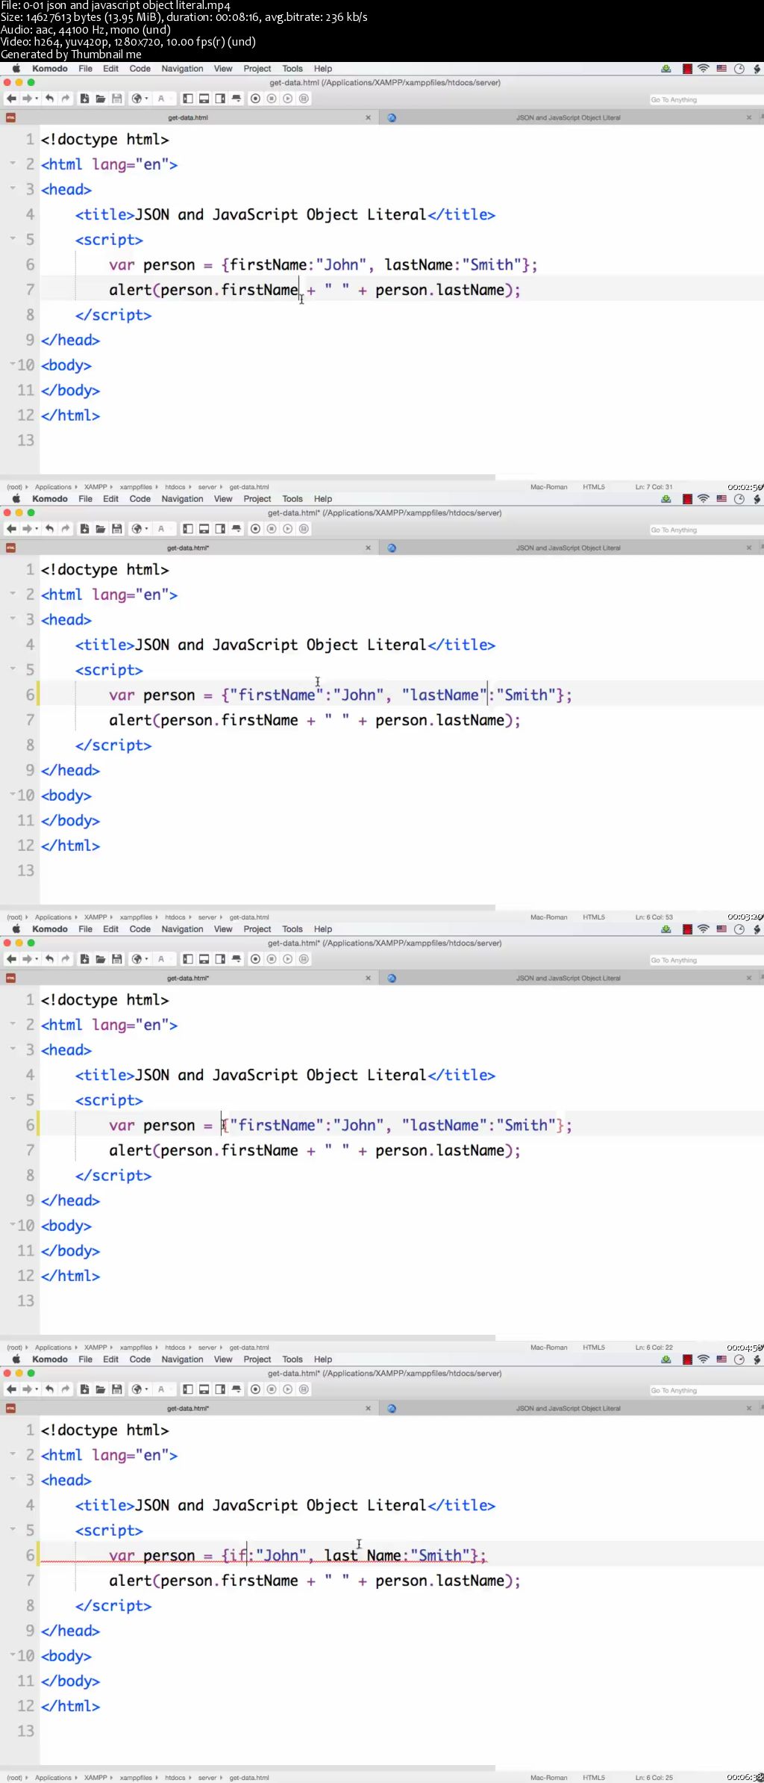Open the Code menu in the top frame
The height and width of the screenshot is (1783, 764).
point(140,69)
